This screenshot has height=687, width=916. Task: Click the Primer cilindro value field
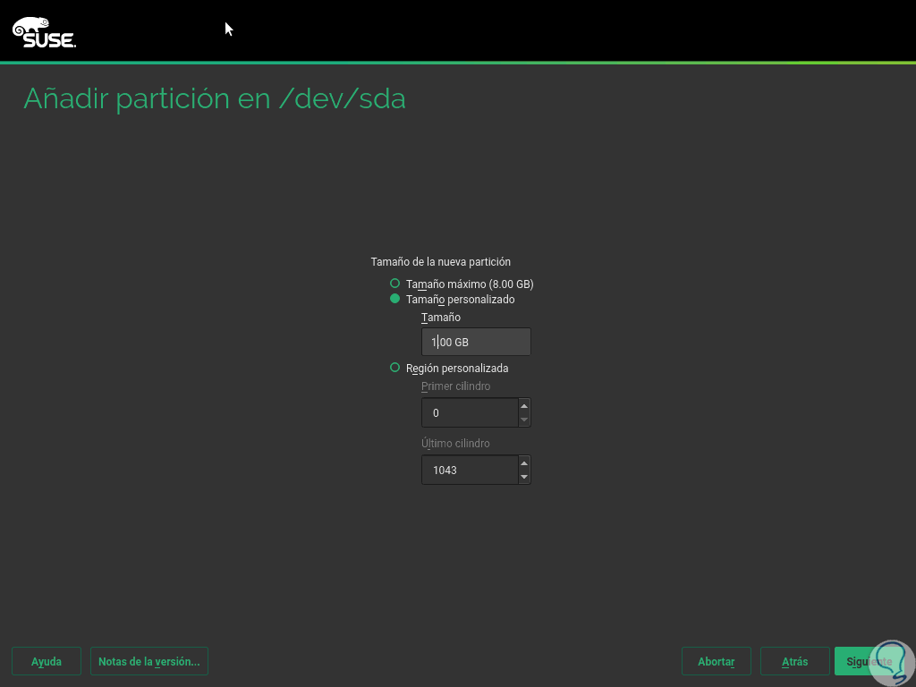tap(470, 412)
